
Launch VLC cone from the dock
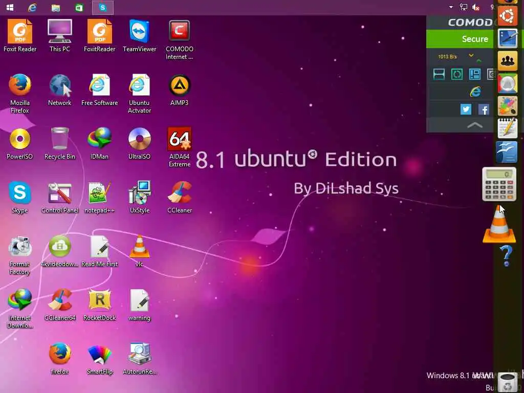tap(499, 225)
